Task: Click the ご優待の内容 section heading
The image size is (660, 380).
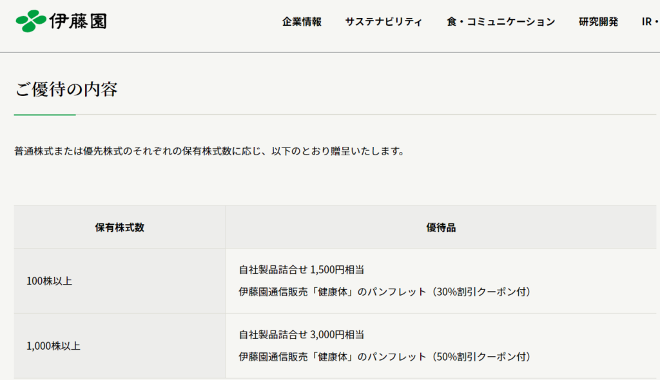Action: [66, 90]
